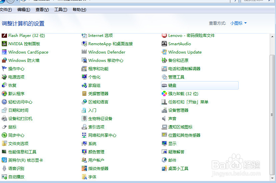Viewport: 276px width, 183px height.
Task: Open the 设备管理器 icon
Action: pyautogui.click(x=164, y=110)
